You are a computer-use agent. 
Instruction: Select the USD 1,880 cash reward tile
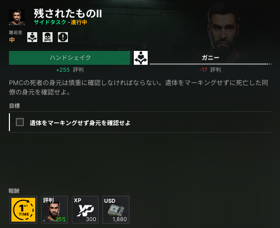[x=116, y=210]
